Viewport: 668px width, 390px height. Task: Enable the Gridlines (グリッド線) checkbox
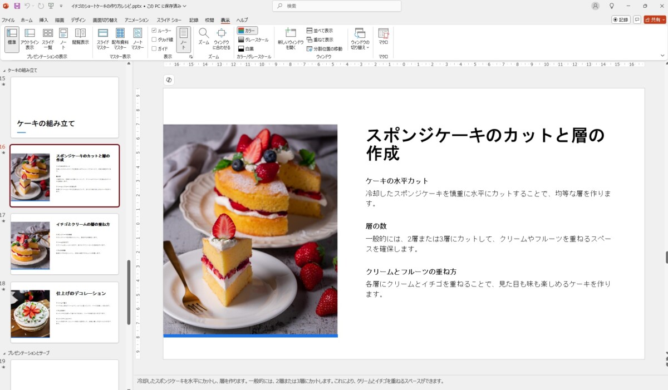coord(154,40)
